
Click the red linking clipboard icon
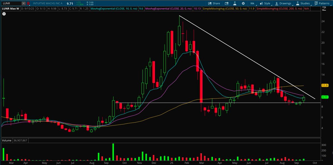click(x=28, y=4)
